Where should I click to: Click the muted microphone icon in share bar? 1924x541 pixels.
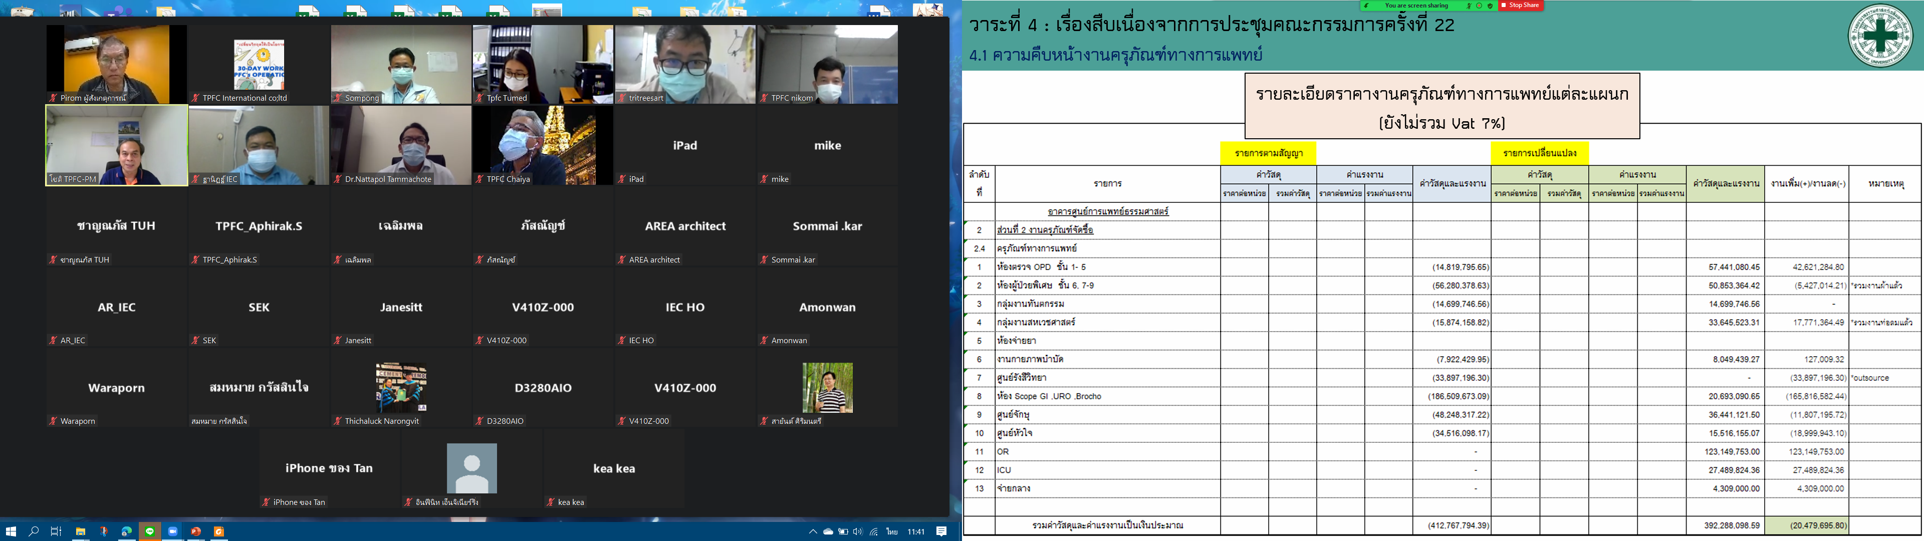coord(1469,5)
